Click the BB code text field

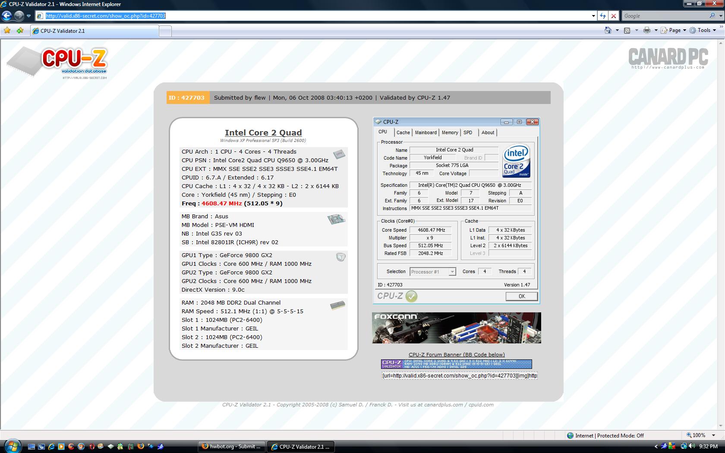tap(460, 375)
